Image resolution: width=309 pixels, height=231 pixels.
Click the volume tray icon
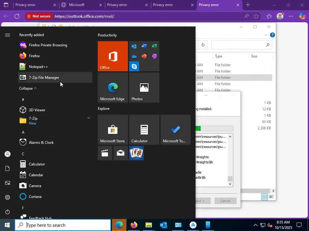(270, 225)
